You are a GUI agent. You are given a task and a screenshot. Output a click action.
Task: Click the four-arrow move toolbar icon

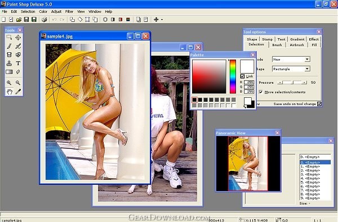(156, 20)
